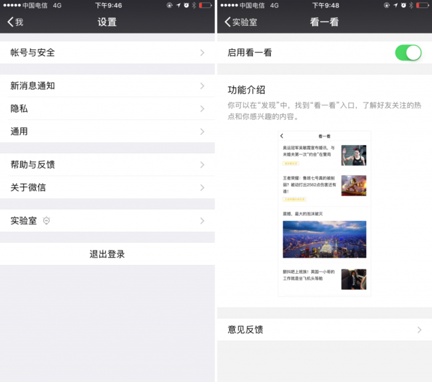The height and width of the screenshot is (382, 432).
Task: Click the 下午9:46 clock text
Action: click(108, 5)
